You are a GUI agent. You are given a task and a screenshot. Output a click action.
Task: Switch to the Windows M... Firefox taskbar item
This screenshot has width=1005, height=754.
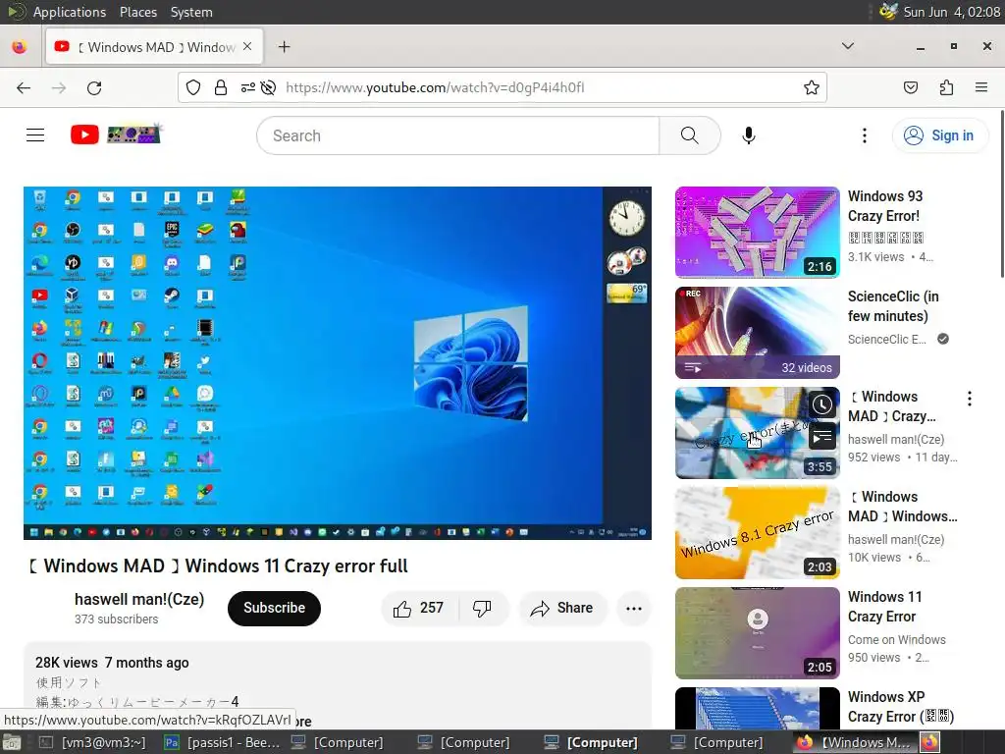(854, 742)
